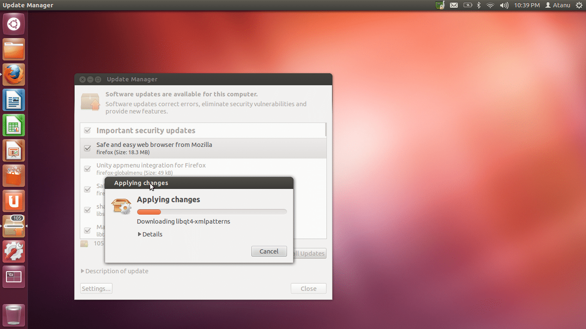
Task: Open the Home Folder file manager
Action: [14, 49]
